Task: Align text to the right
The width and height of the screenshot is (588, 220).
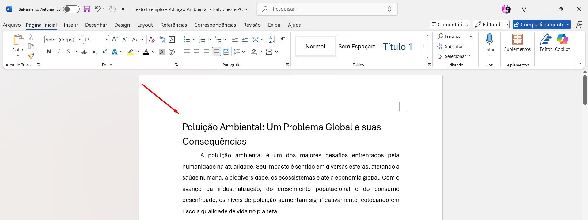Action: tap(207, 52)
